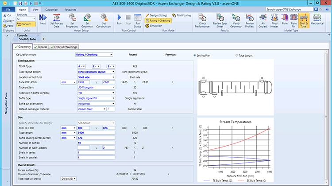Click the Shell ID input field 800
Screen dimensions: 332x186
coord(83,128)
